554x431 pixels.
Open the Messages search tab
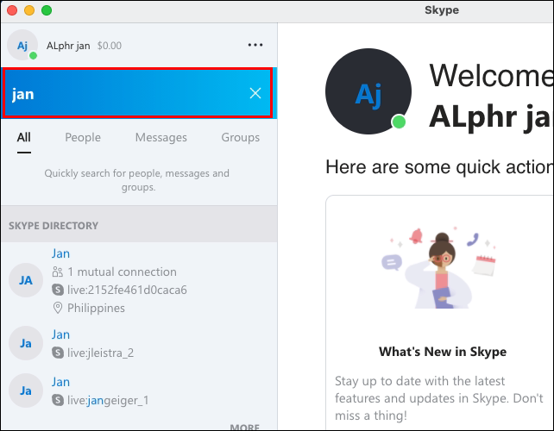(x=161, y=137)
